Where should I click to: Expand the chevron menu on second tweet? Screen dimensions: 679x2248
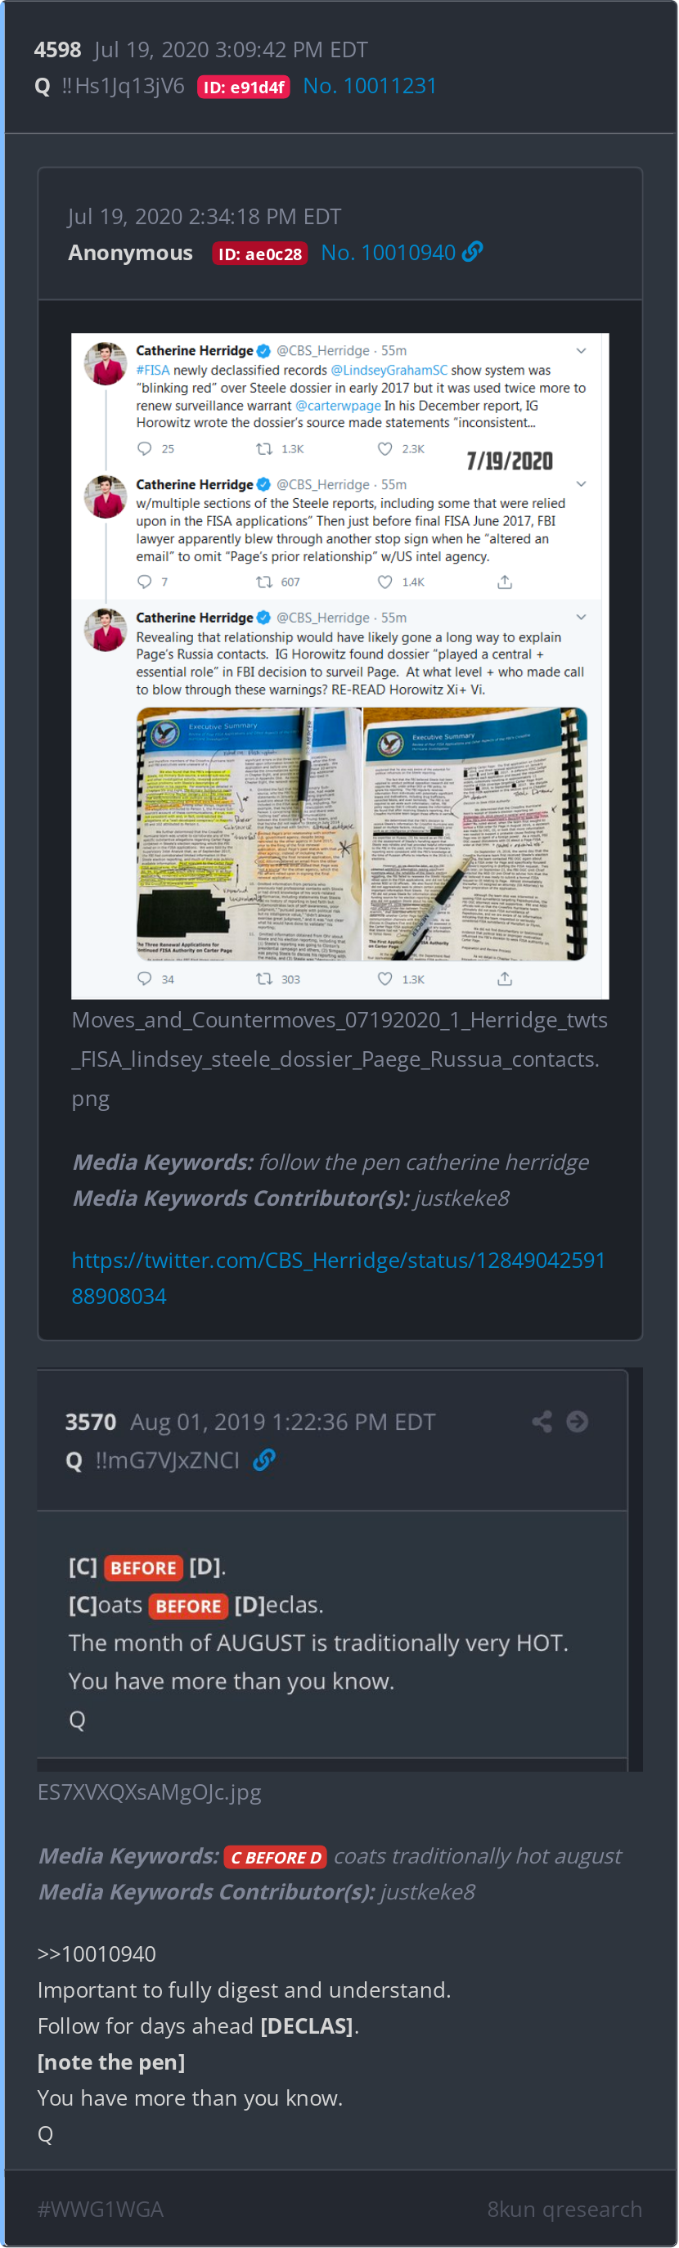[582, 484]
